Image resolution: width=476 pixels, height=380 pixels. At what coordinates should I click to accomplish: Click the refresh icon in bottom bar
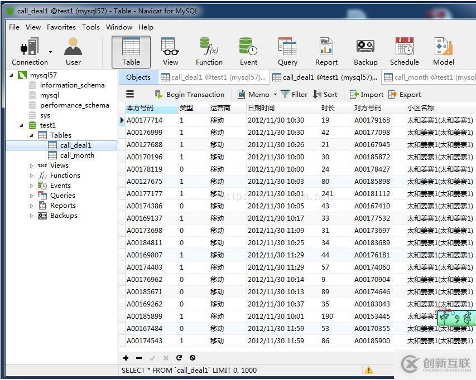pyautogui.click(x=179, y=358)
